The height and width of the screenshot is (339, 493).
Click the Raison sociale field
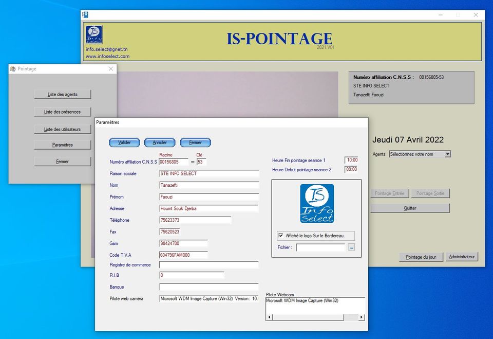pyautogui.click(x=209, y=173)
